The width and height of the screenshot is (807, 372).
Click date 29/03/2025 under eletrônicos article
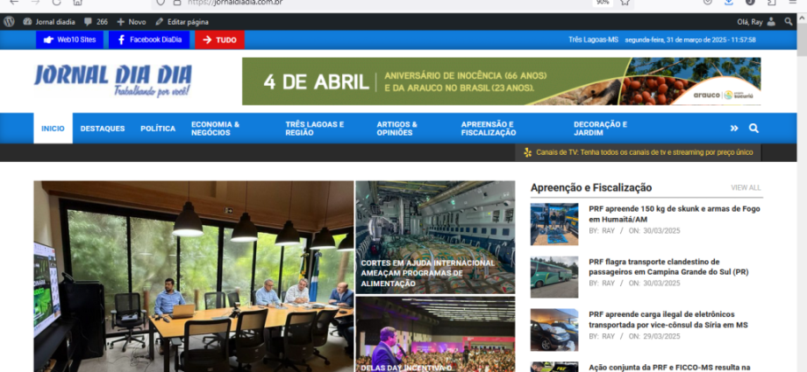coord(661,336)
